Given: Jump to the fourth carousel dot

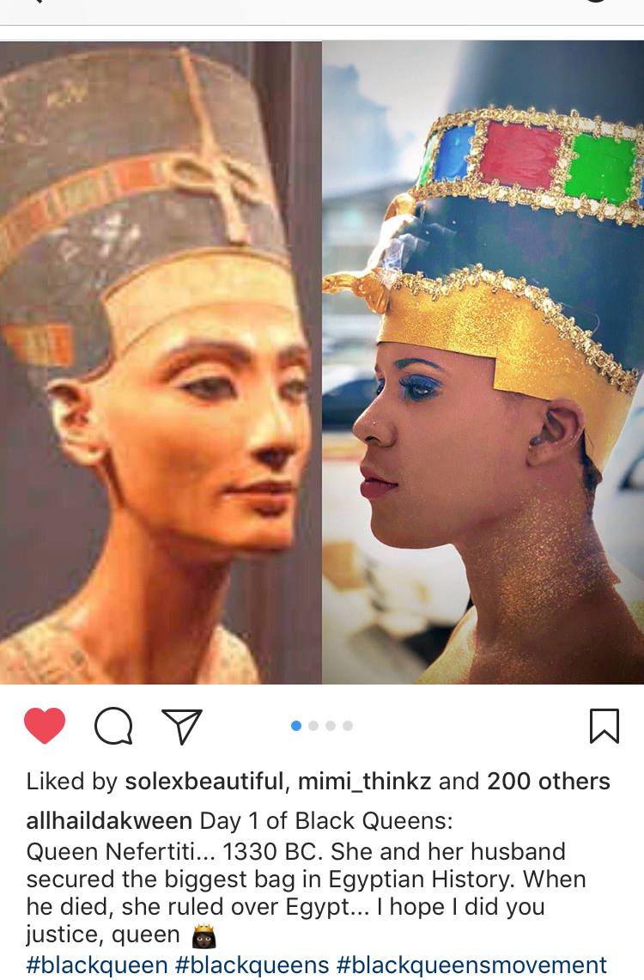Looking at the screenshot, I should [348, 726].
